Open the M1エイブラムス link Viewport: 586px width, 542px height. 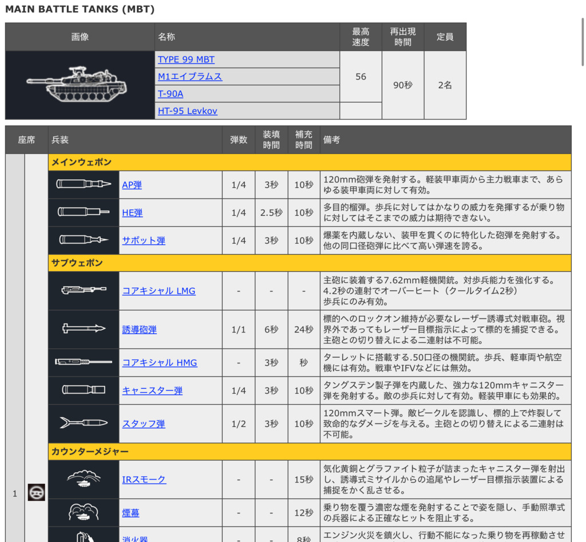pos(190,76)
